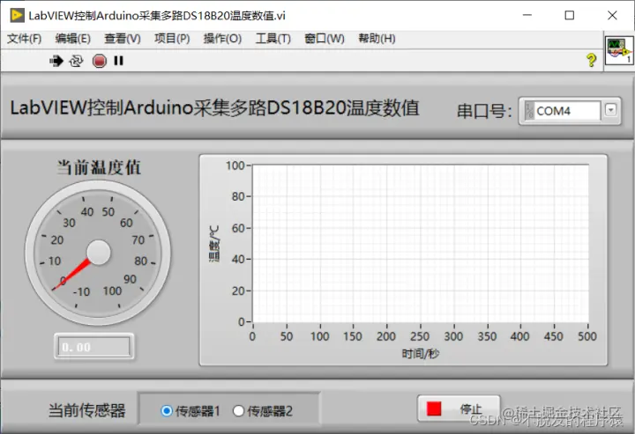Image resolution: width=635 pixels, height=434 pixels.
Task: Select the 传感器2 radio button
Action: pos(238,411)
